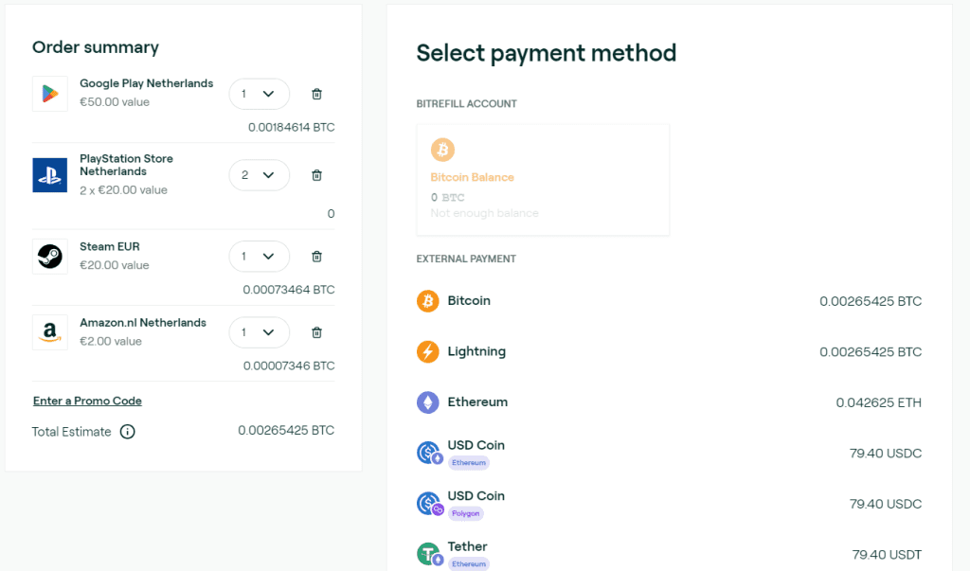
Task: Click Enter a Promo Code link
Action: (x=87, y=401)
